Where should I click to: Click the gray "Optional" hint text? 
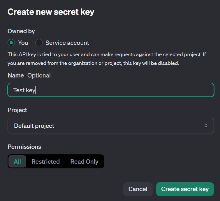pyautogui.click(x=39, y=75)
